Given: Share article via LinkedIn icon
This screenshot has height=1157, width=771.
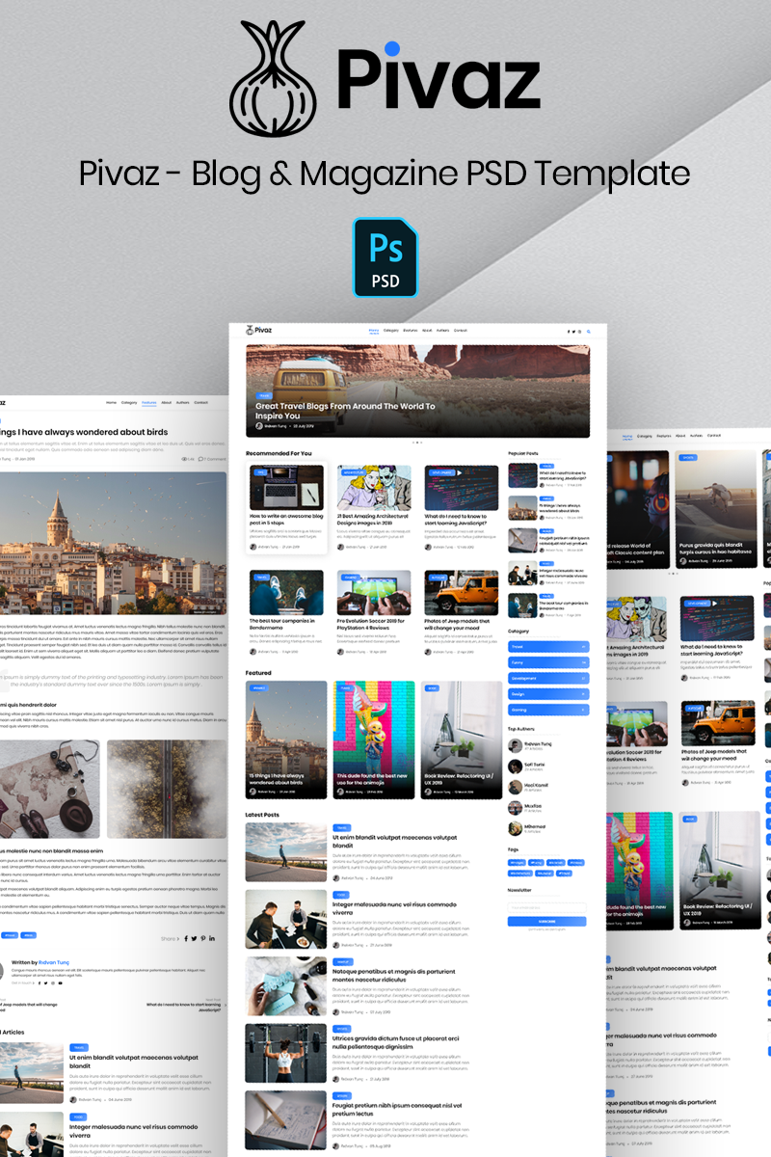Looking at the screenshot, I should coord(212,938).
